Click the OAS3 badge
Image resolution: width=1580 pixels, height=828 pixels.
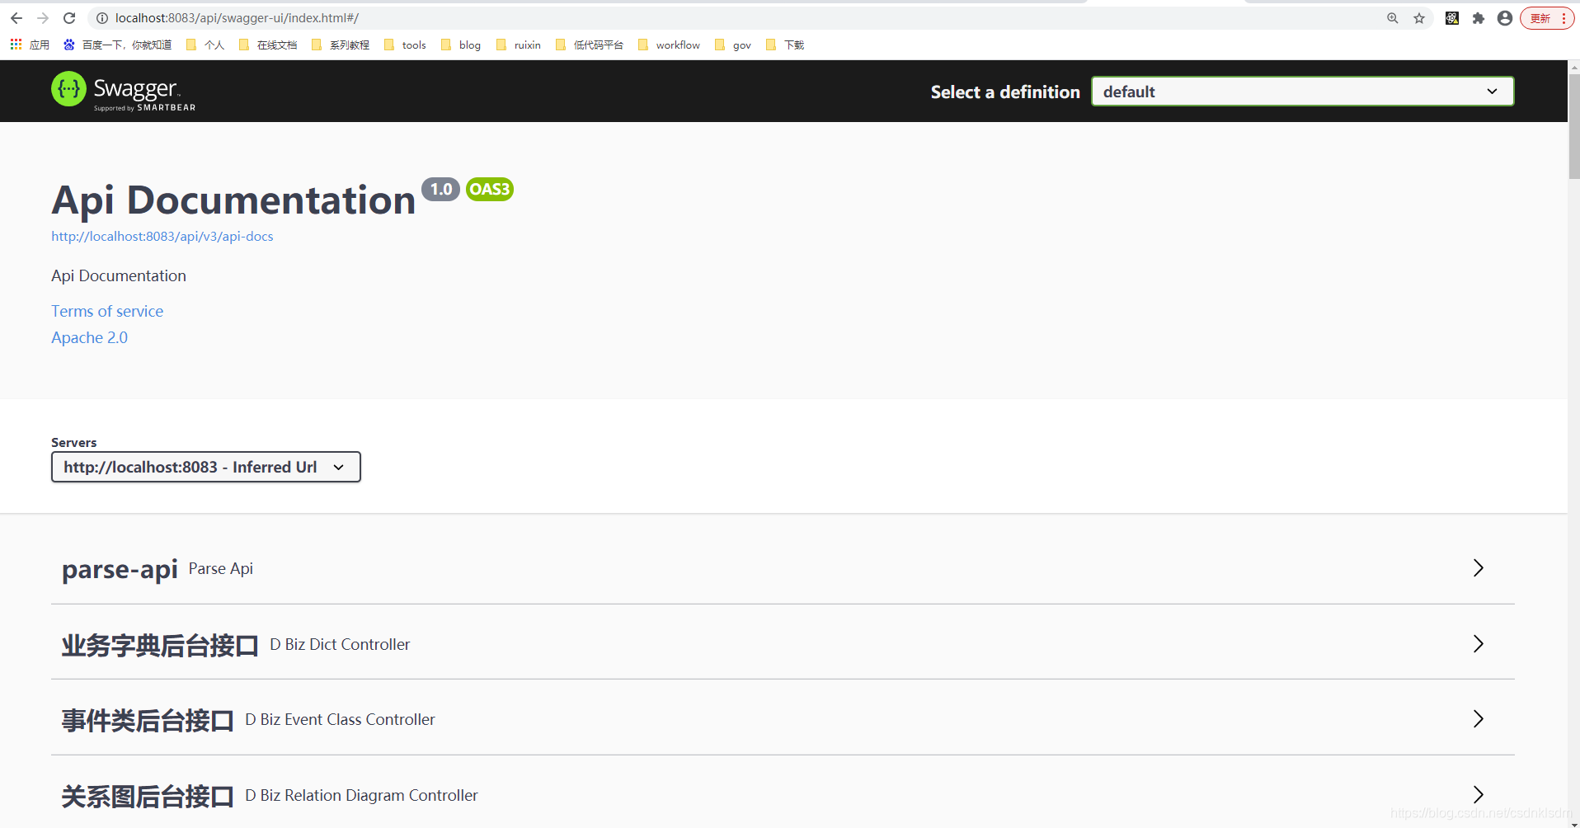click(490, 189)
